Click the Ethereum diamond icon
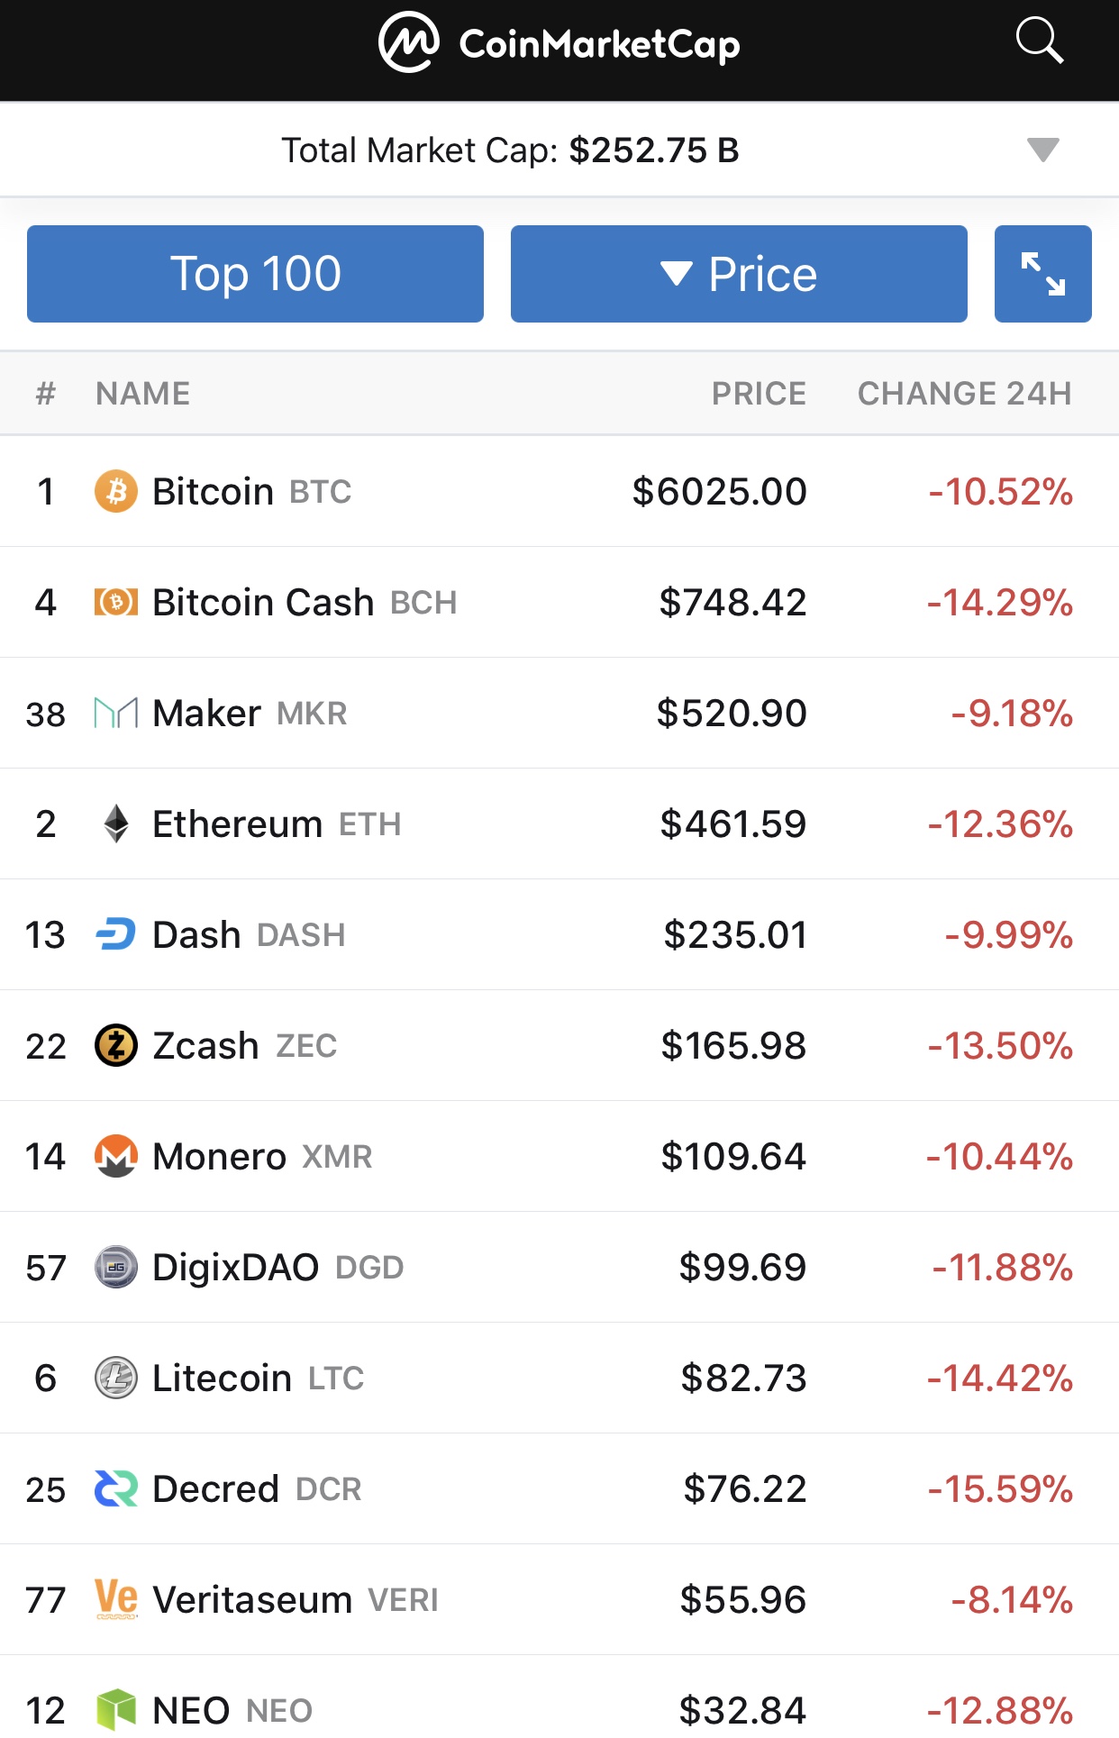The height and width of the screenshot is (1738, 1119). pos(116,824)
